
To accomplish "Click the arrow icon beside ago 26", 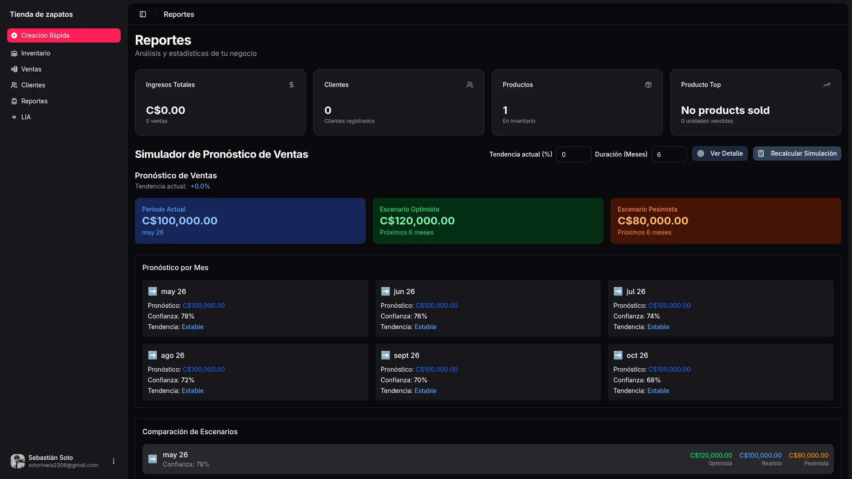I will (153, 355).
